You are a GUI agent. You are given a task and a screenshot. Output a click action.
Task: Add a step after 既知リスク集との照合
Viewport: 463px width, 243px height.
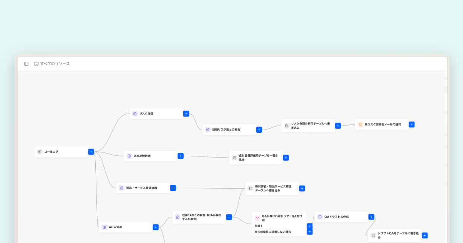(x=259, y=130)
